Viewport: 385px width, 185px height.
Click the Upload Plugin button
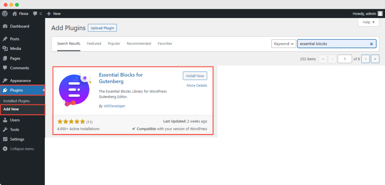pyautogui.click(x=102, y=28)
